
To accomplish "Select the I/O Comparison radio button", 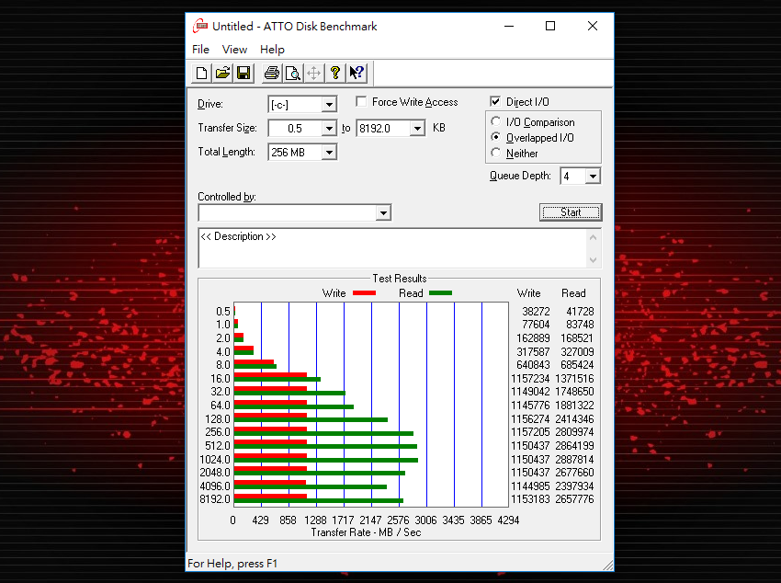I will 497,122.
